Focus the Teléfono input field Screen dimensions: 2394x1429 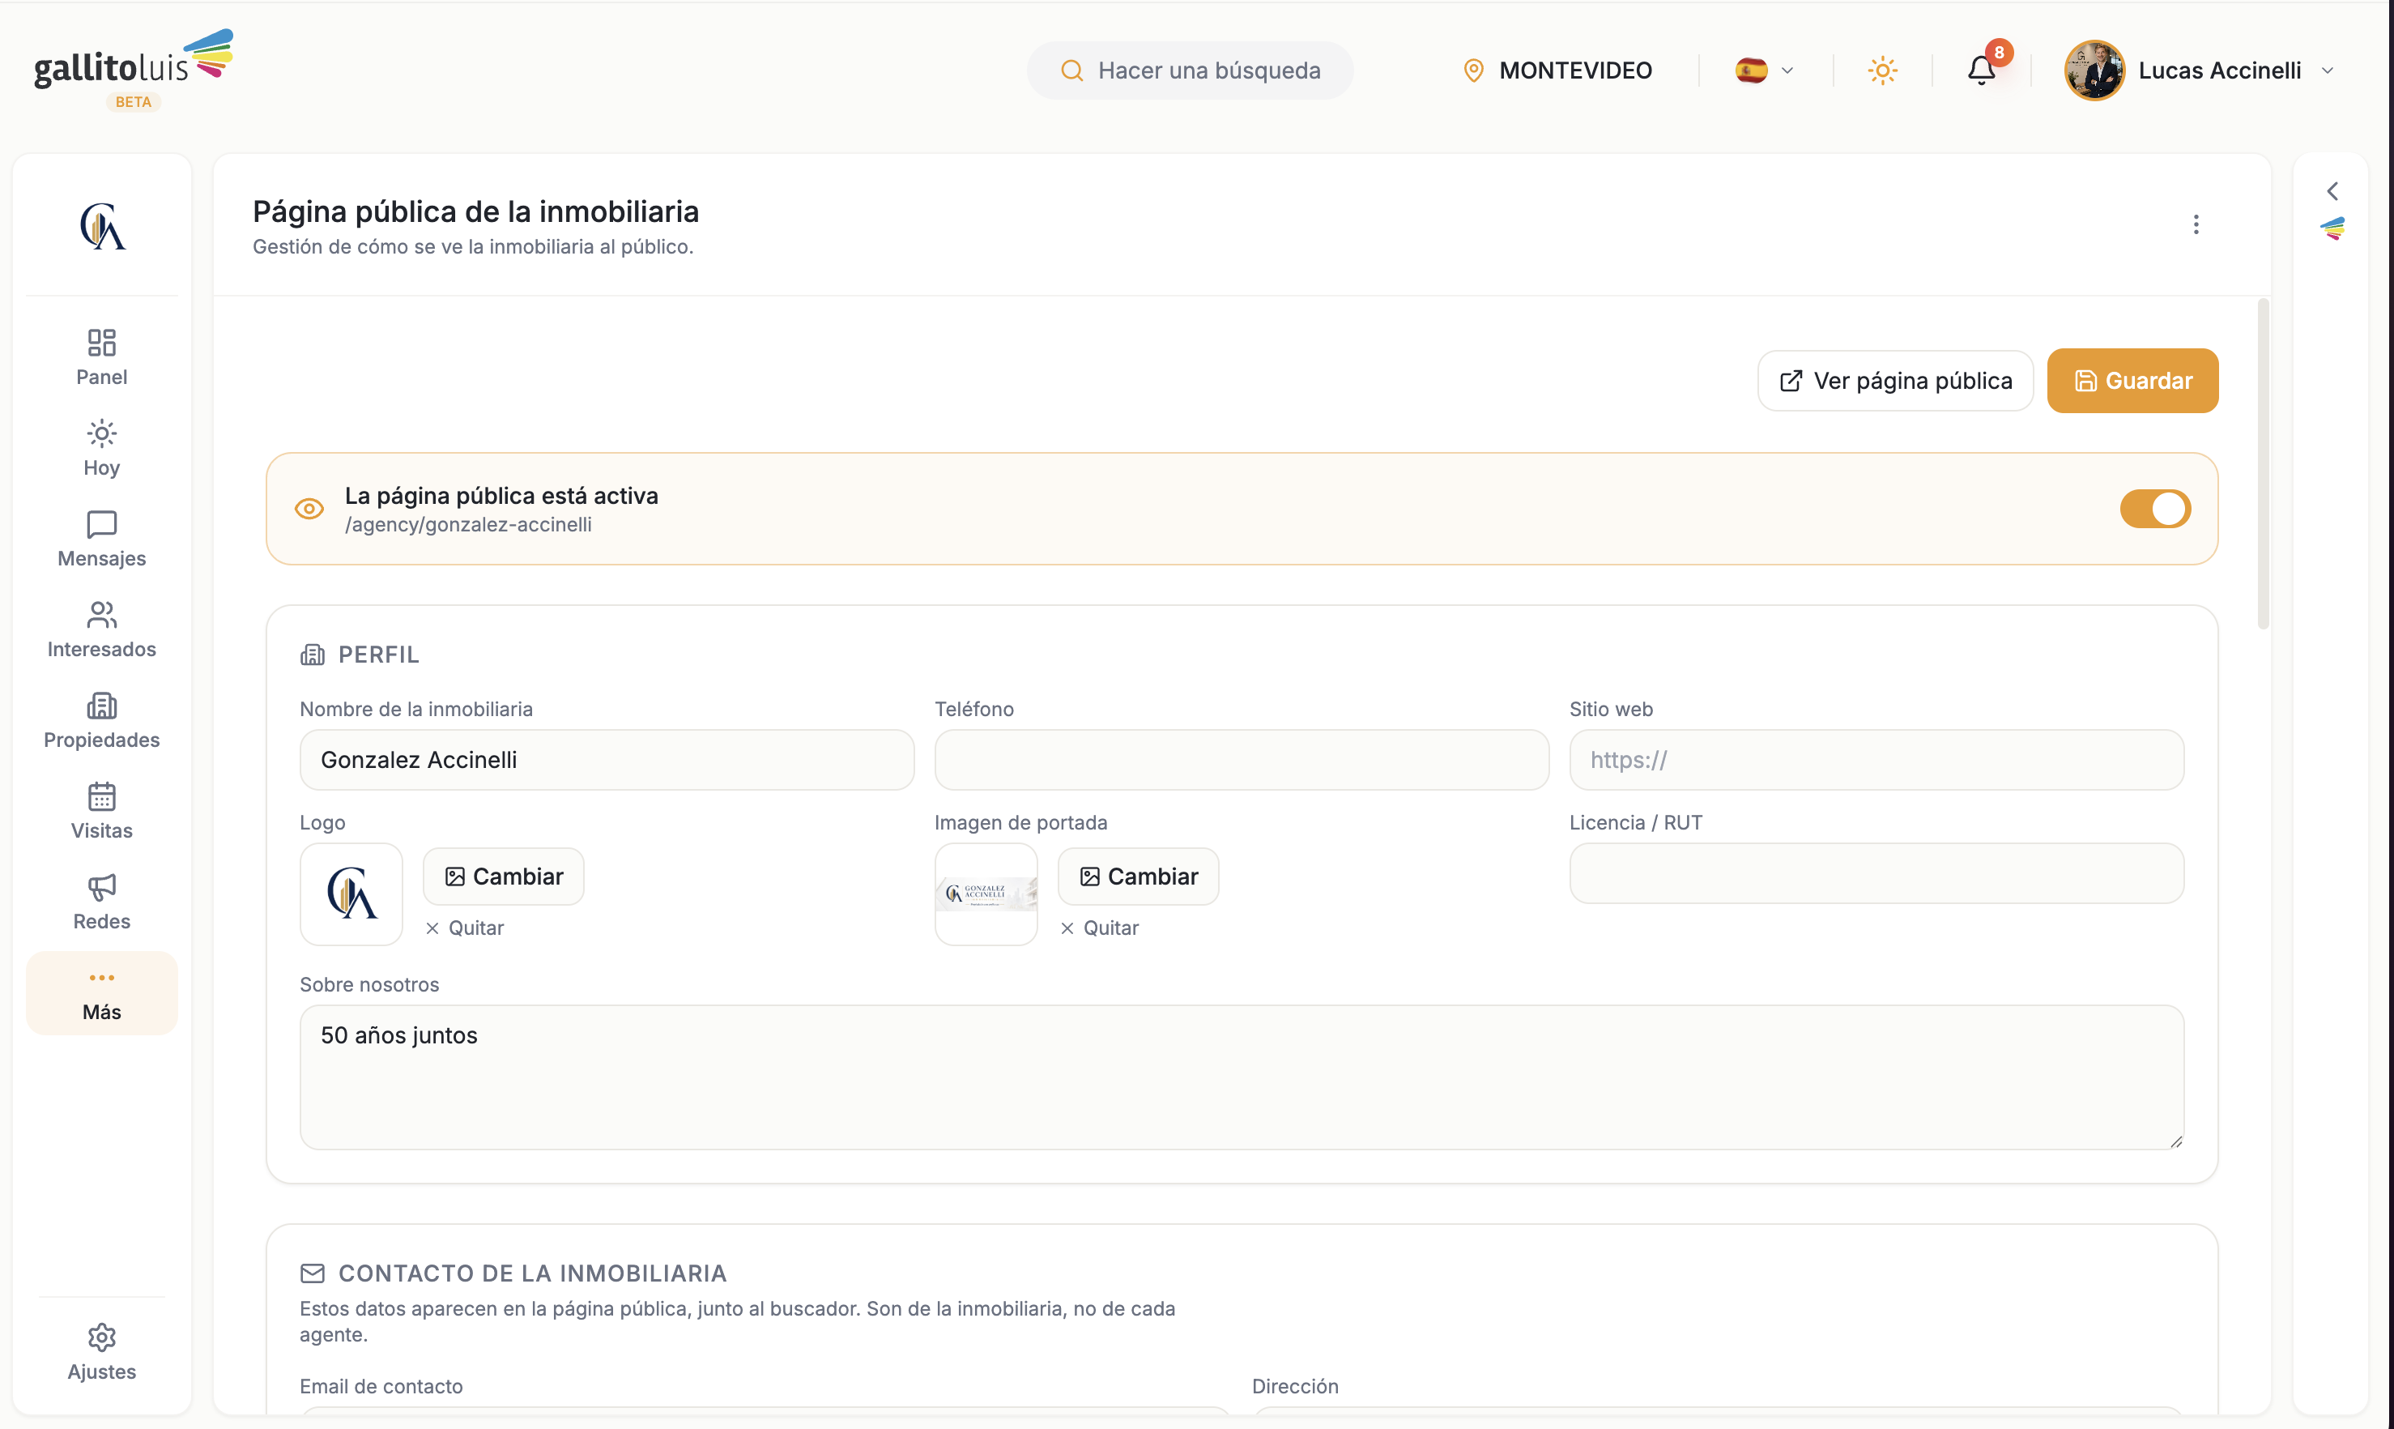click(x=1241, y=760)
